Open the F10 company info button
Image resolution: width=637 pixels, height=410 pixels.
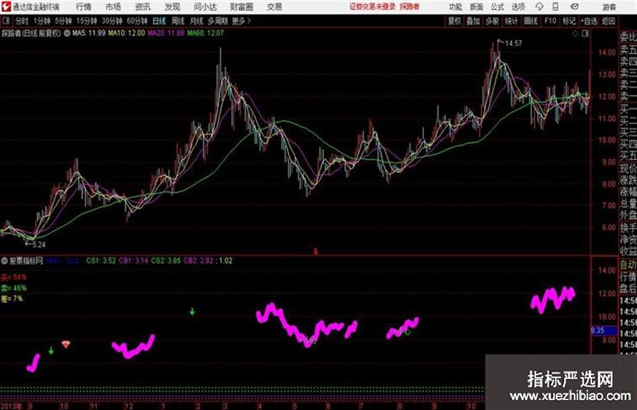550,21
